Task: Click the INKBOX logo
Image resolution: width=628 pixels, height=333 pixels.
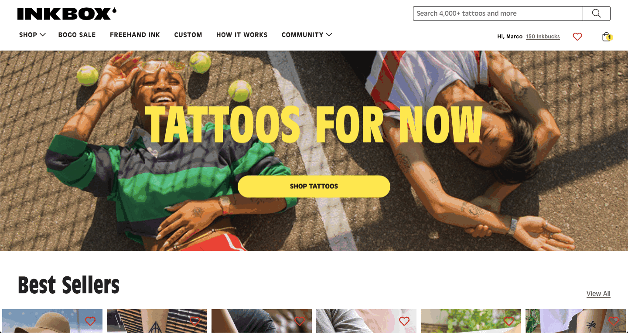Action: point(67,14)
